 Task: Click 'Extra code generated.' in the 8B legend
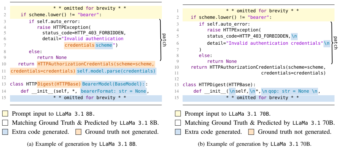[x=40, y=132]
